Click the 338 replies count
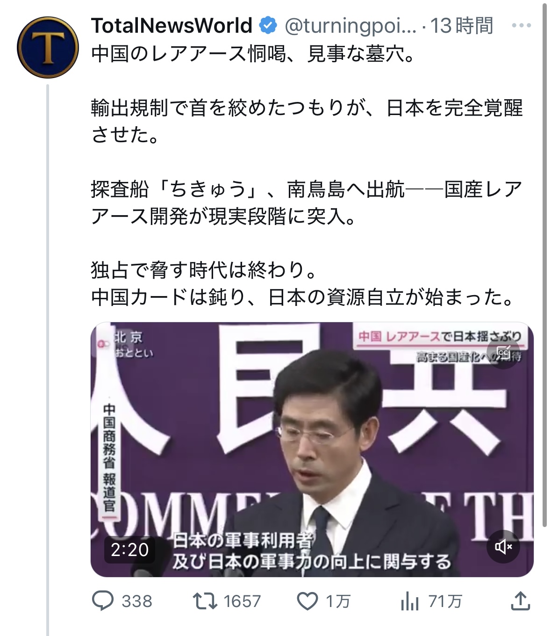551x636 pixels. (x=137, y=601)
